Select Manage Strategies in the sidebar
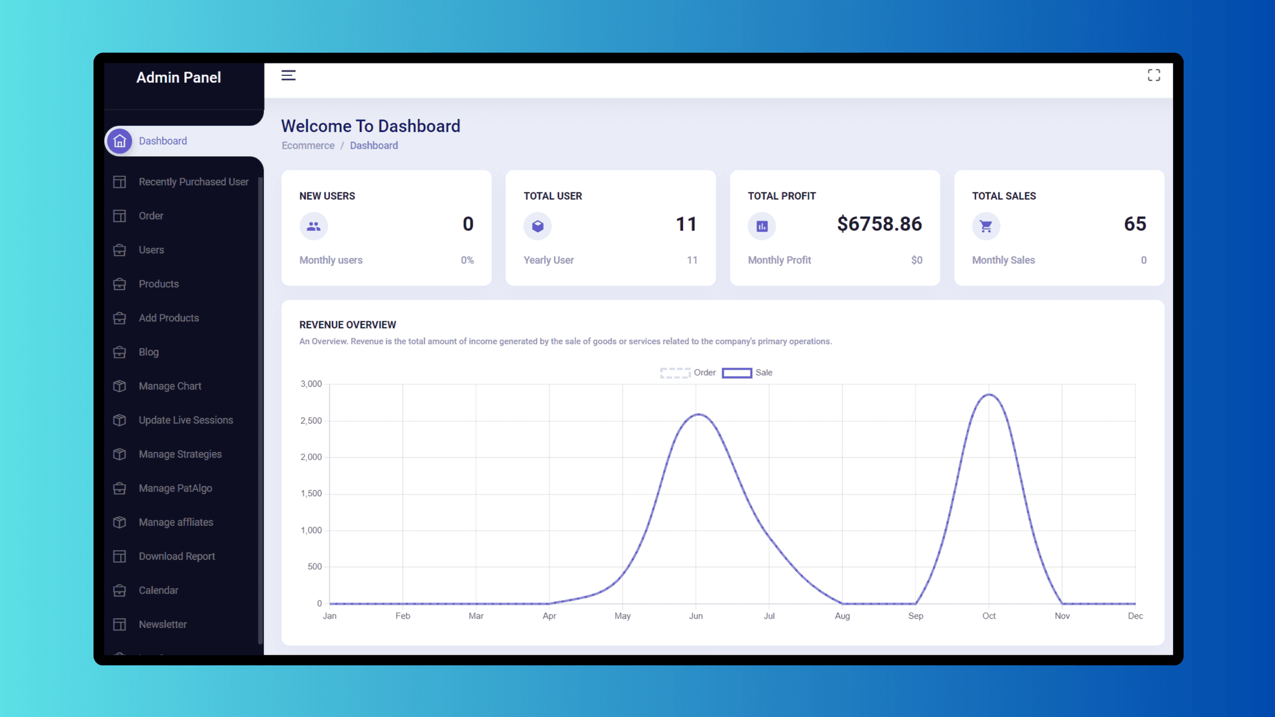Image resolution: width=1275 pixels, height=717 pixels. tap(181, 454)
